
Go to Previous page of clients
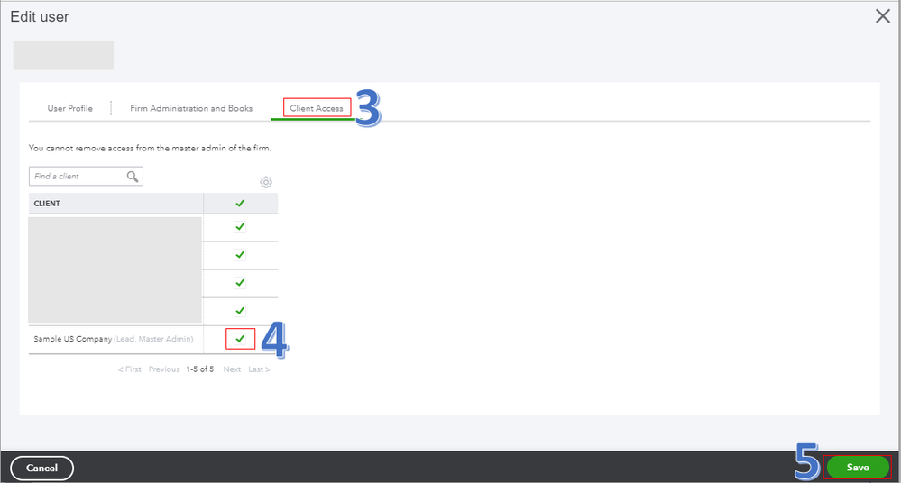pos(164,369)
